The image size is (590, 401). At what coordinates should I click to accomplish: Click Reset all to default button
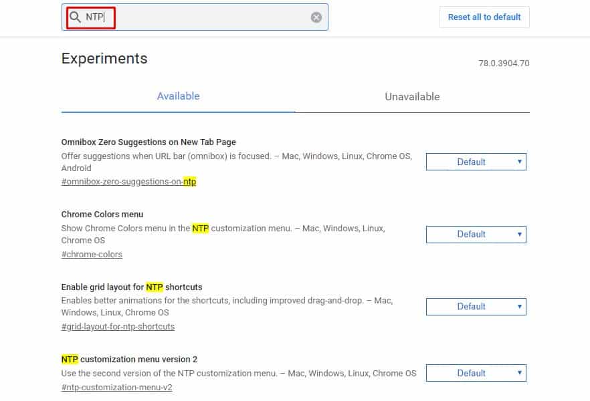point(484,17)
